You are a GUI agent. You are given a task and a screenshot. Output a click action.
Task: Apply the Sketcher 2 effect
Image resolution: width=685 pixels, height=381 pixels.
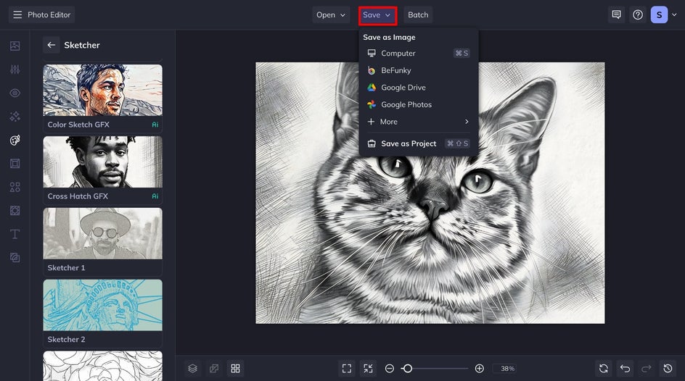click(x=102, y=313)
